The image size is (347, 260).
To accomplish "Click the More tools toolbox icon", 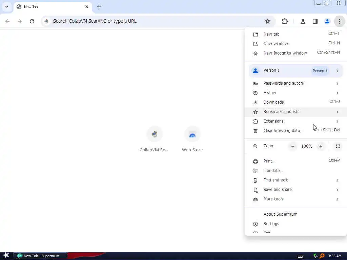I will 256,199.
